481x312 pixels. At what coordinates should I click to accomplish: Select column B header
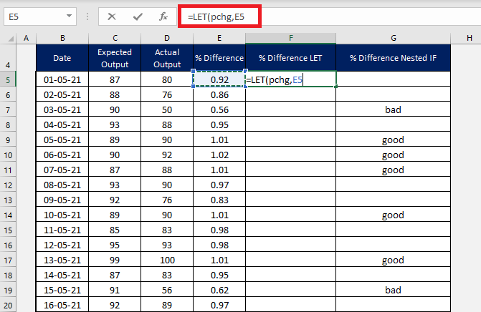pos(62,38)
